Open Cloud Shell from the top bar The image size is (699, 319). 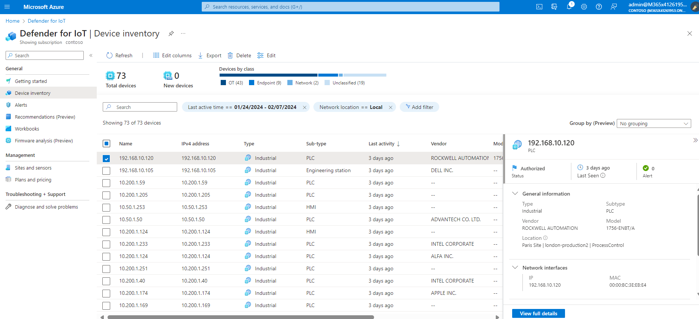pos(539,7)
